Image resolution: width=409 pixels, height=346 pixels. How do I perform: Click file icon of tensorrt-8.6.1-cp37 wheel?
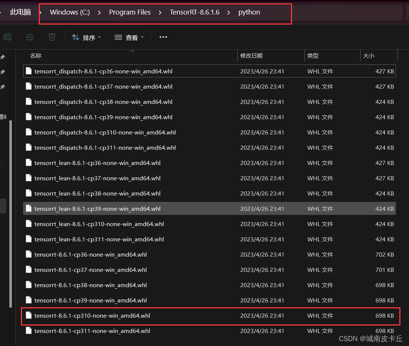(29, 270)
